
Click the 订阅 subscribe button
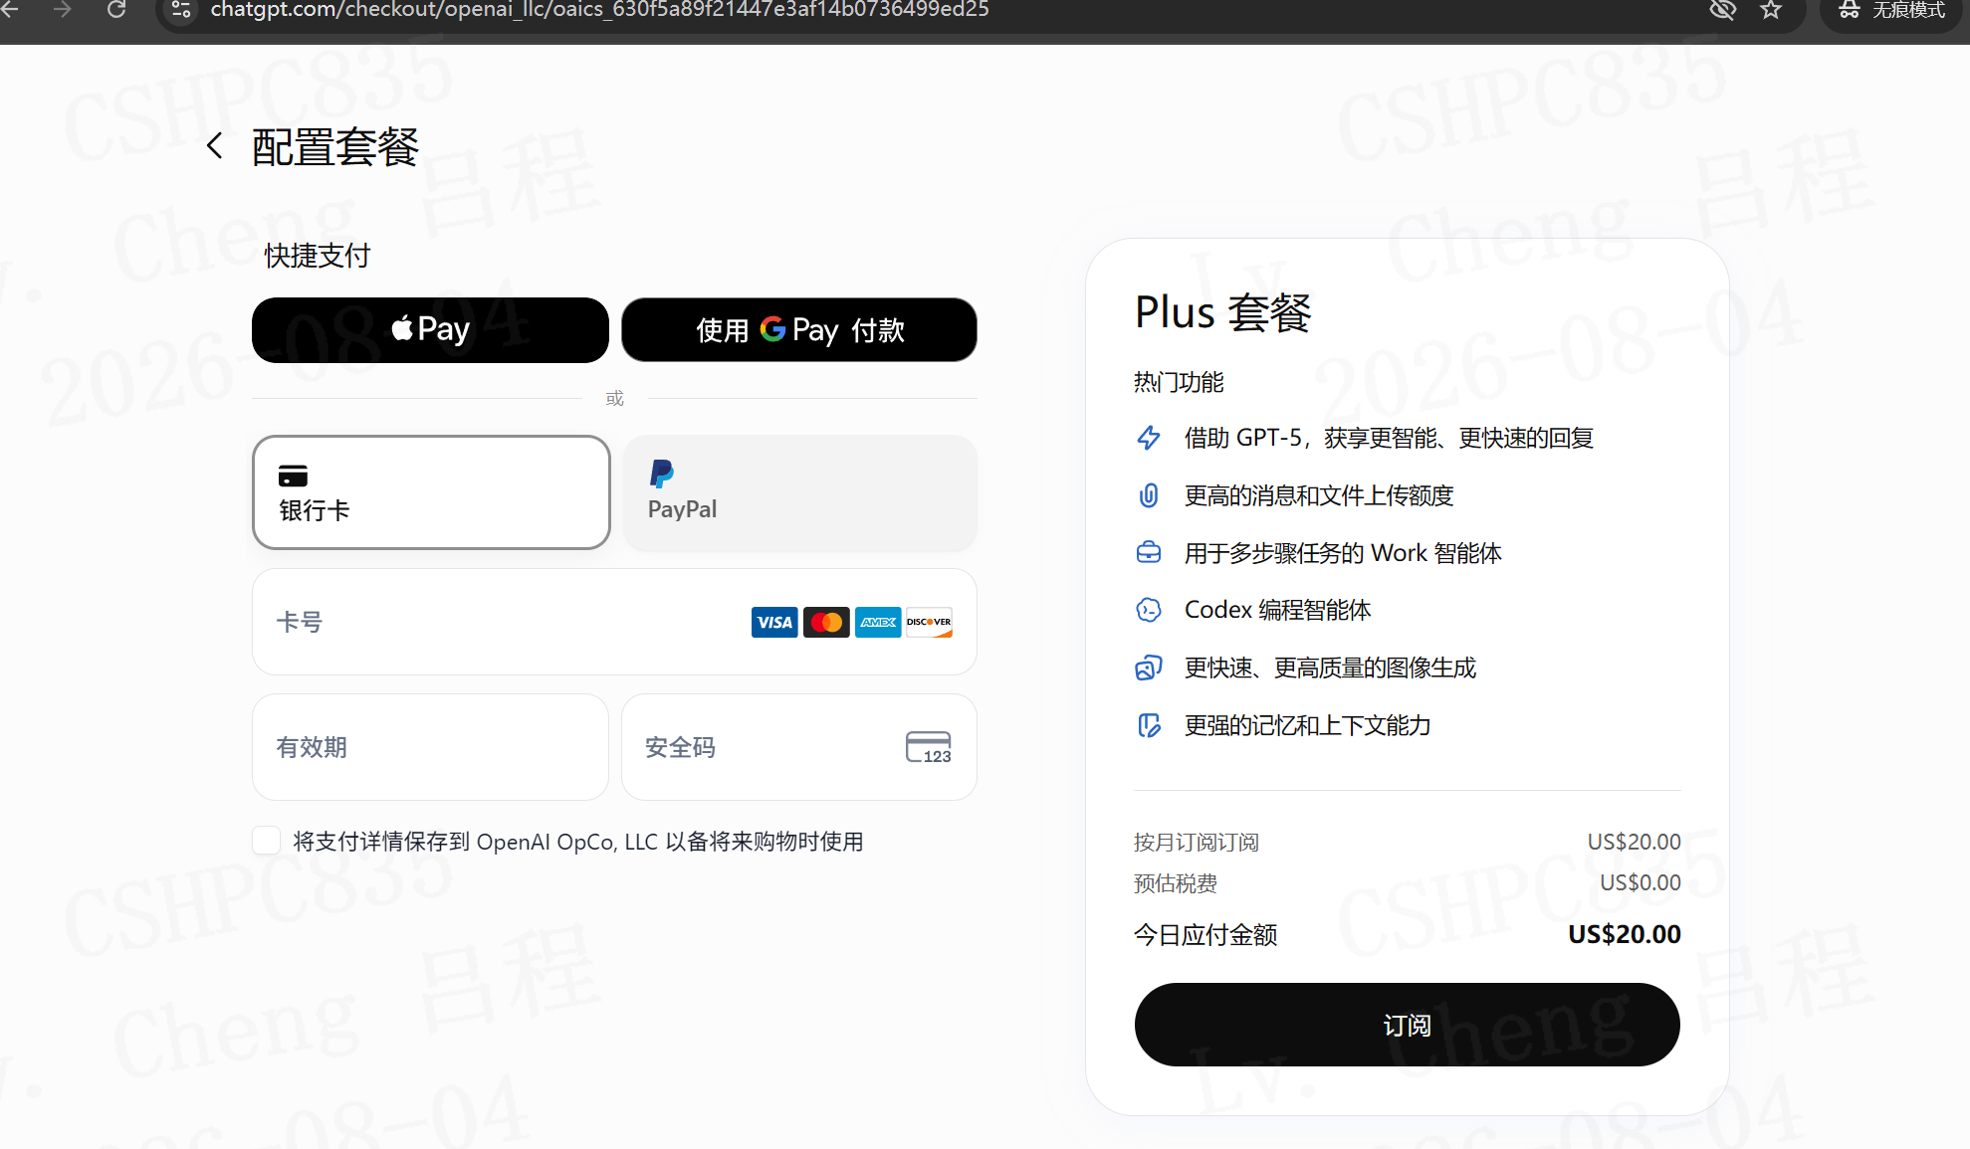click(1407, 1025)
